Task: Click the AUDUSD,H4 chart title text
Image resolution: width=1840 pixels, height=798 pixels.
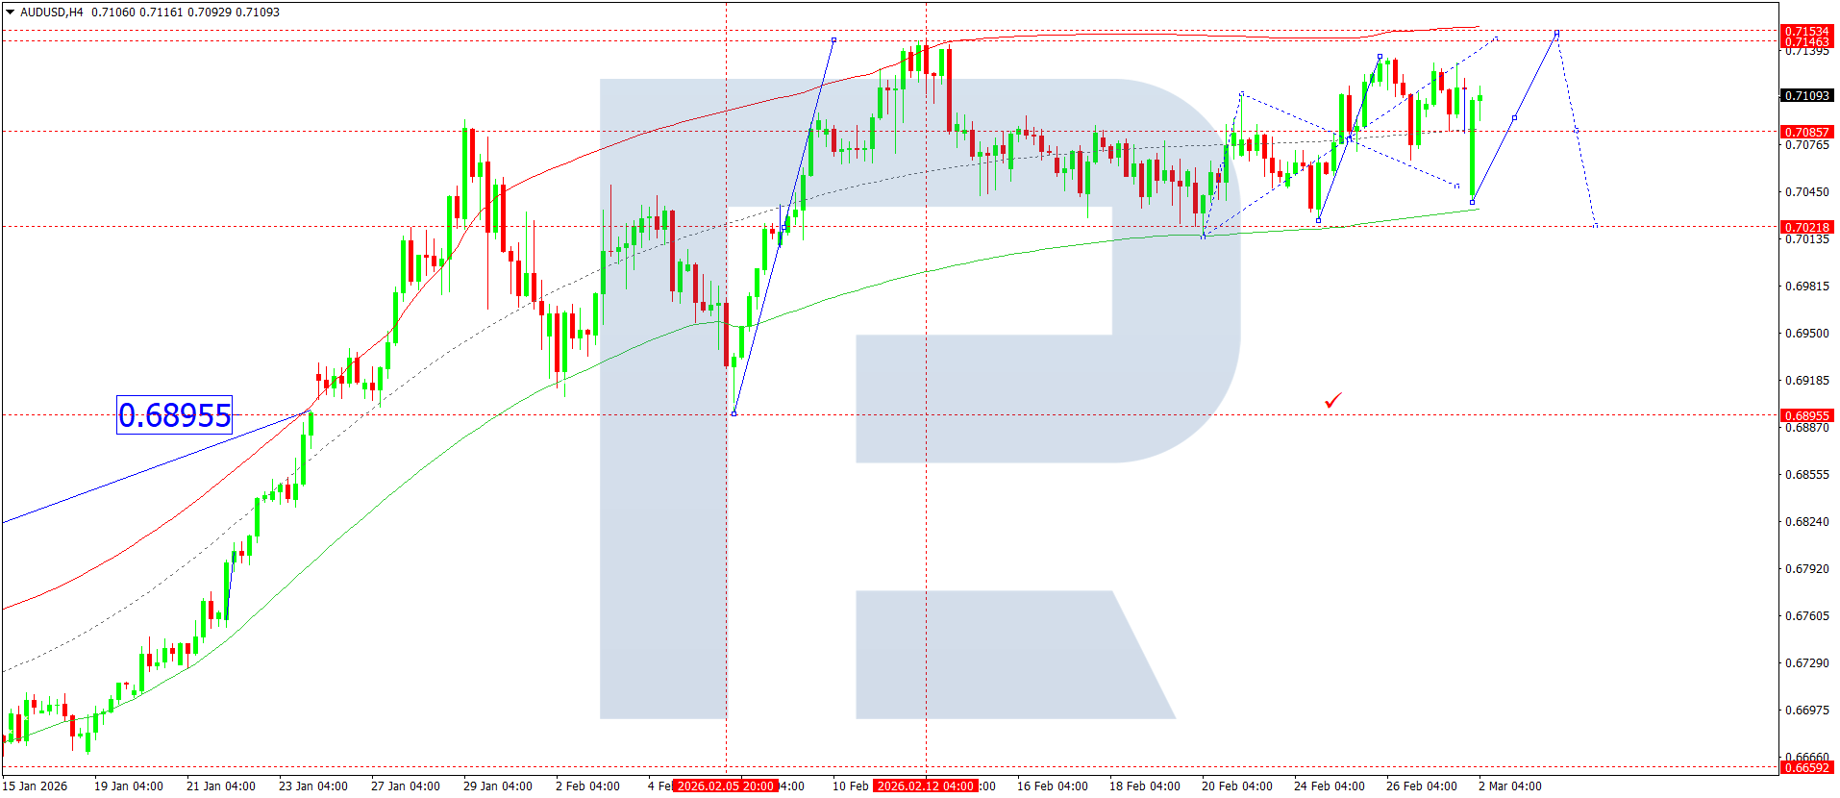Action: point(52,12)
